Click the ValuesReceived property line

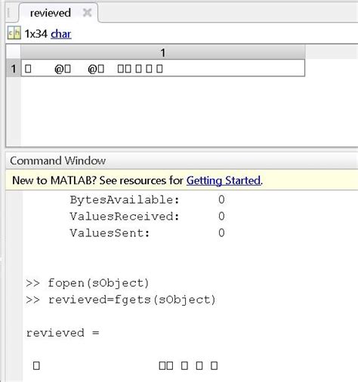coord(147,217)
